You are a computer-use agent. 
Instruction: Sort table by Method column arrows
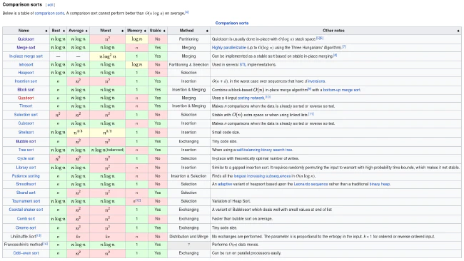[207, 31]
